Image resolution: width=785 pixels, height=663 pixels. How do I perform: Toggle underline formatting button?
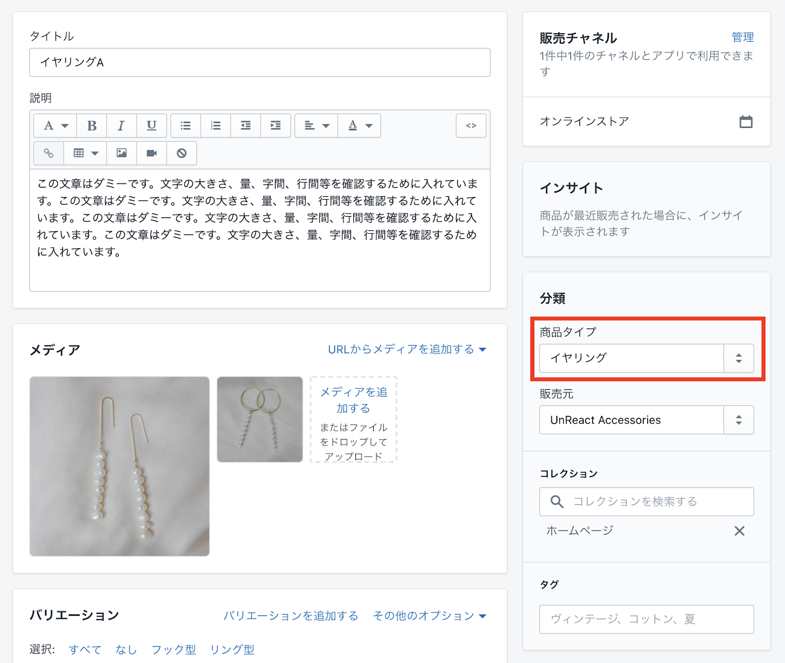click(x=152, y=126)
